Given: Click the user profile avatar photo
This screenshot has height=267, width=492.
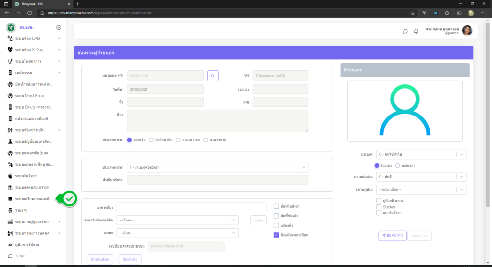Looking at the screenshot, I should (467, 31).
